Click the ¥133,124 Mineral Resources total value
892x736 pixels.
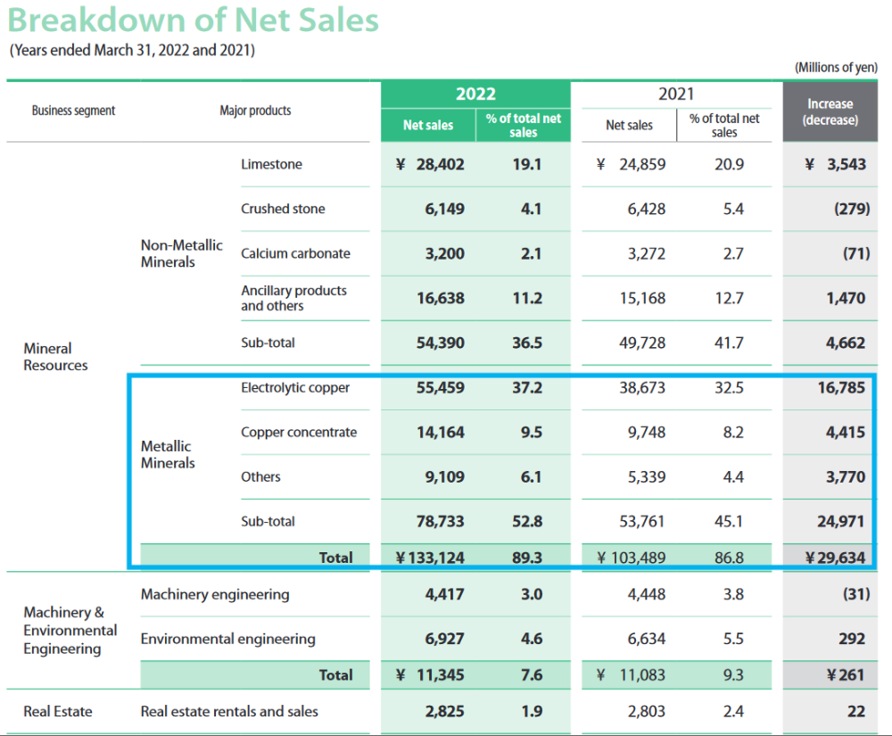point(431,558)
